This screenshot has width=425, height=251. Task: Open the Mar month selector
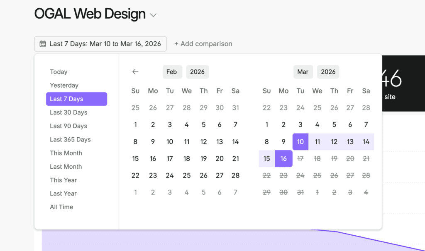point(303,72)
